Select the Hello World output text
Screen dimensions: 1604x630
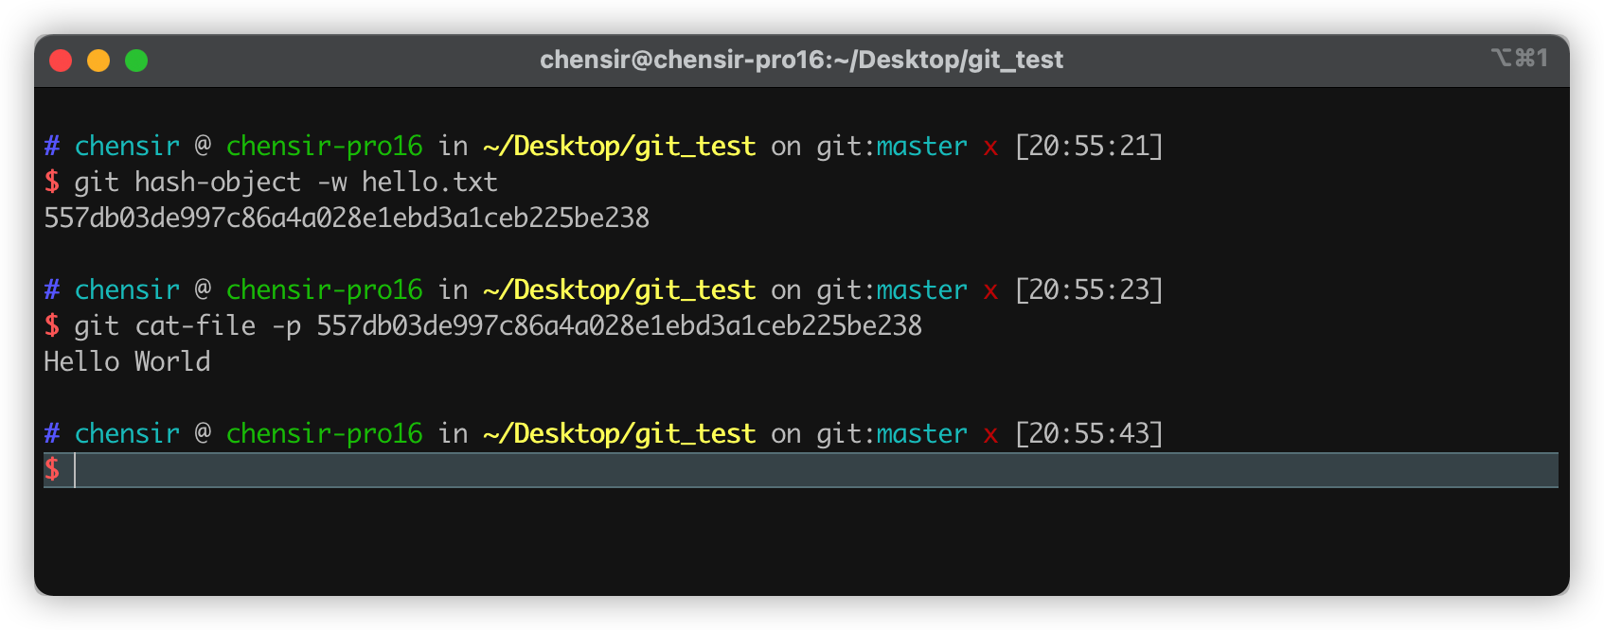[x=126, y=361]
